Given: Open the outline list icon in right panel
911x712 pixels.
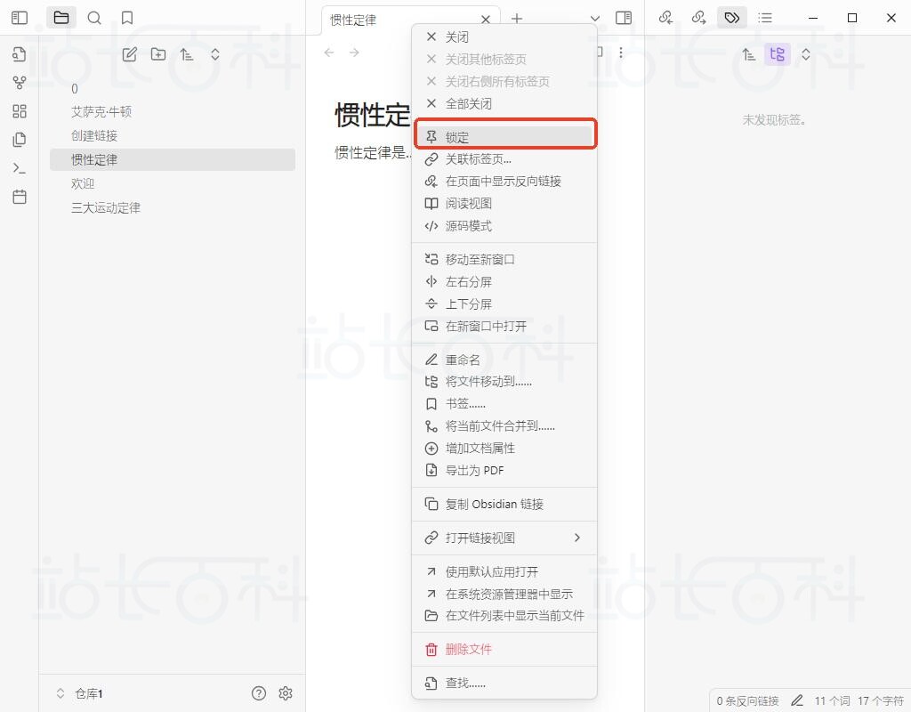Looking at the screenshot, I should pyautogui.click(x=763, y=17).
